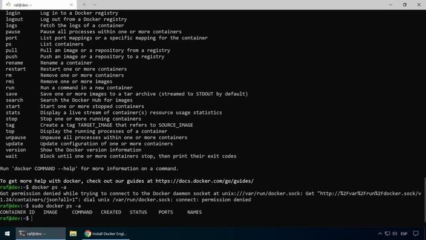
Task: Open a new terminal tab with plus
Action: [84, 5]
